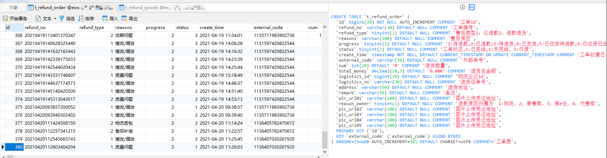Click the Import (导入) icon
Viewport: 607px width, 158px height.
105,18
